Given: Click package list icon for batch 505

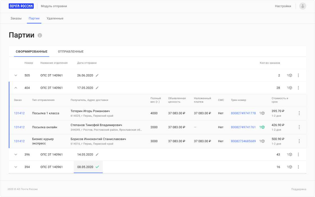Looking at the screenshot, I should click(x=289, y=75).
